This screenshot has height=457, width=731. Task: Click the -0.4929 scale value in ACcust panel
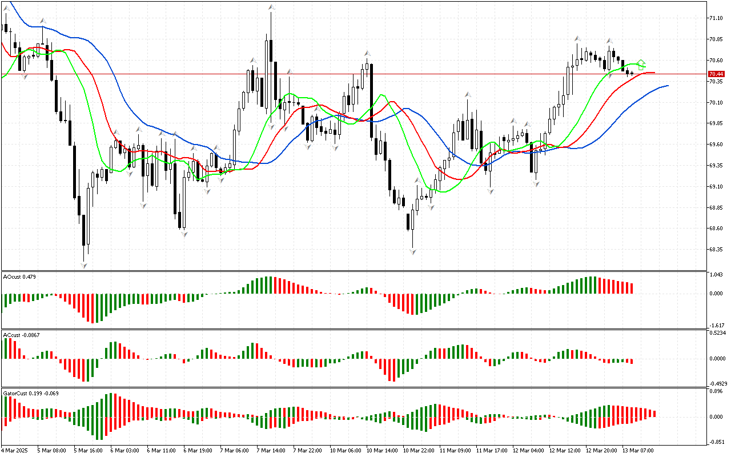(x=717, y=383)
